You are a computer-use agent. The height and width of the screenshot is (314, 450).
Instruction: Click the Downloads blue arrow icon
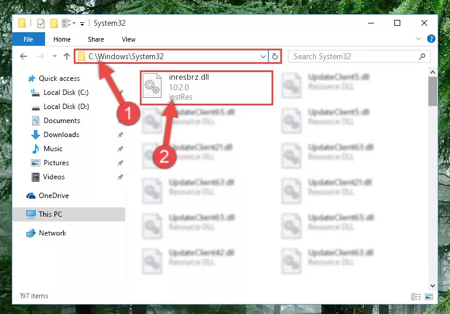36,135
